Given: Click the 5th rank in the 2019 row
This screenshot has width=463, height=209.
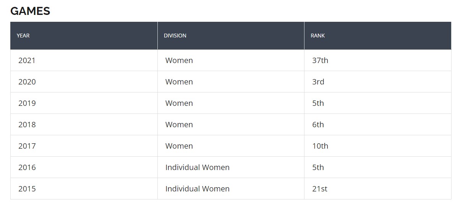Looking at the screenshot, I should pyautogui.click(x=318, y=103).
